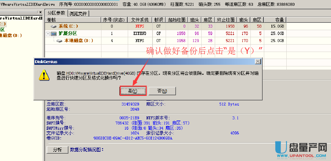Click the 序号(状态) column header
331x161 pixels.
114,20
